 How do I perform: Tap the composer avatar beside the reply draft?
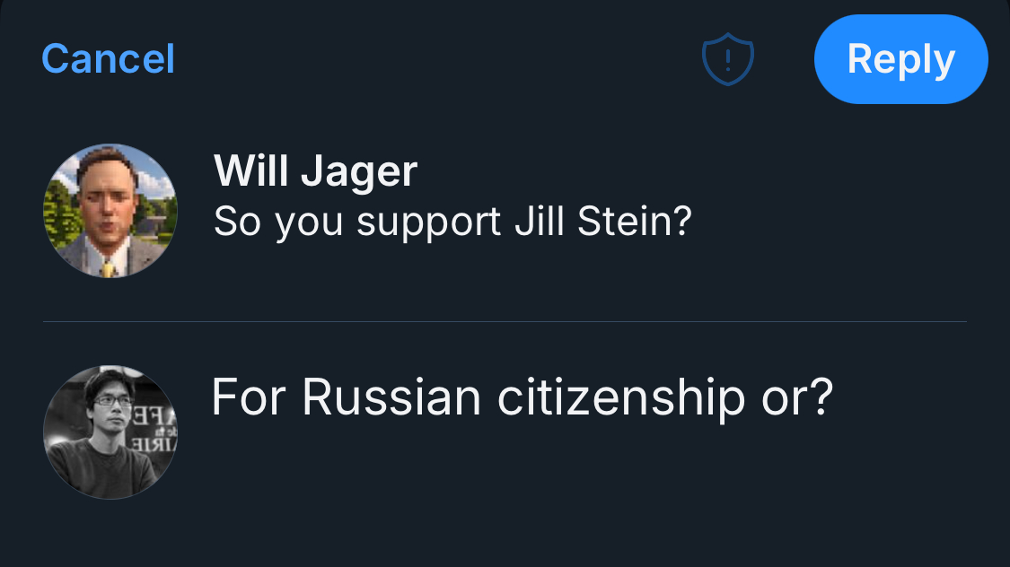[x=110, y=432]
